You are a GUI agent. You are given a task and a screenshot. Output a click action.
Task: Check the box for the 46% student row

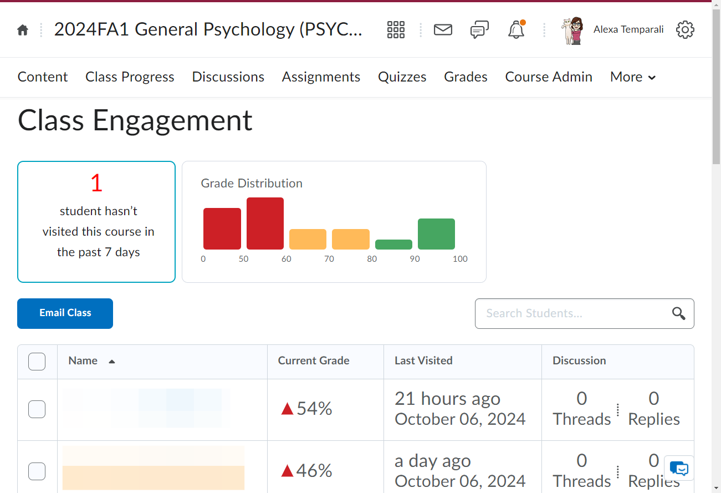(x=37, y=471)
